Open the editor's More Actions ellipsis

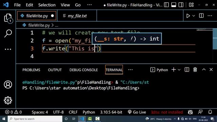click(210, 16)
